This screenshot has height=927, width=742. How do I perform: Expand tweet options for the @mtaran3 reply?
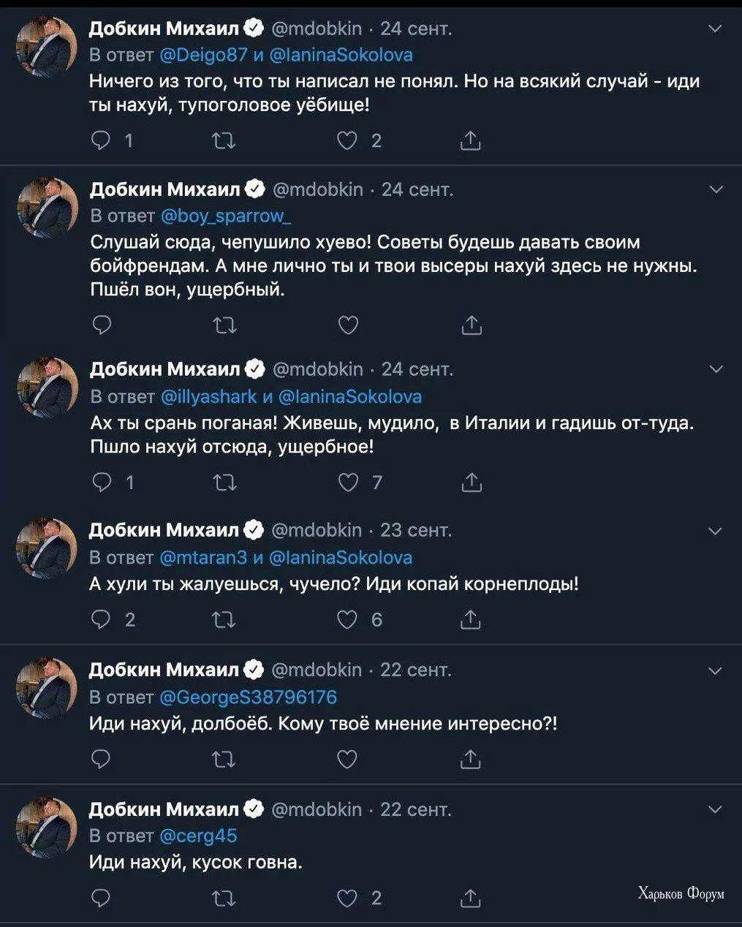tap(716, 531)
